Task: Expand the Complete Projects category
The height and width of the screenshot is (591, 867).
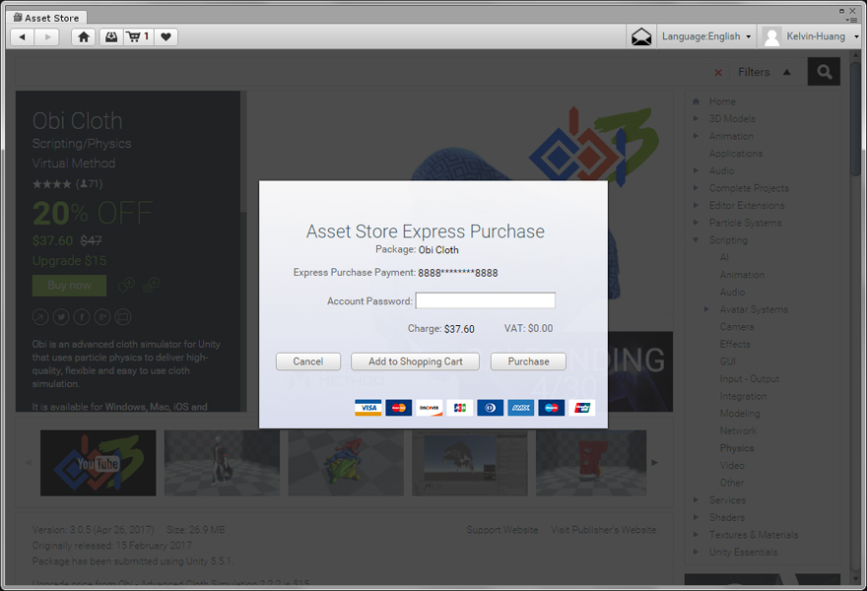Action: tap(697, 188)
